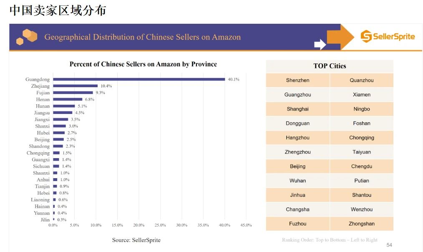Click the orange hexagon cluster icon
The height and width of the screenshot is (252, 423).
click(x=26, y=37)
